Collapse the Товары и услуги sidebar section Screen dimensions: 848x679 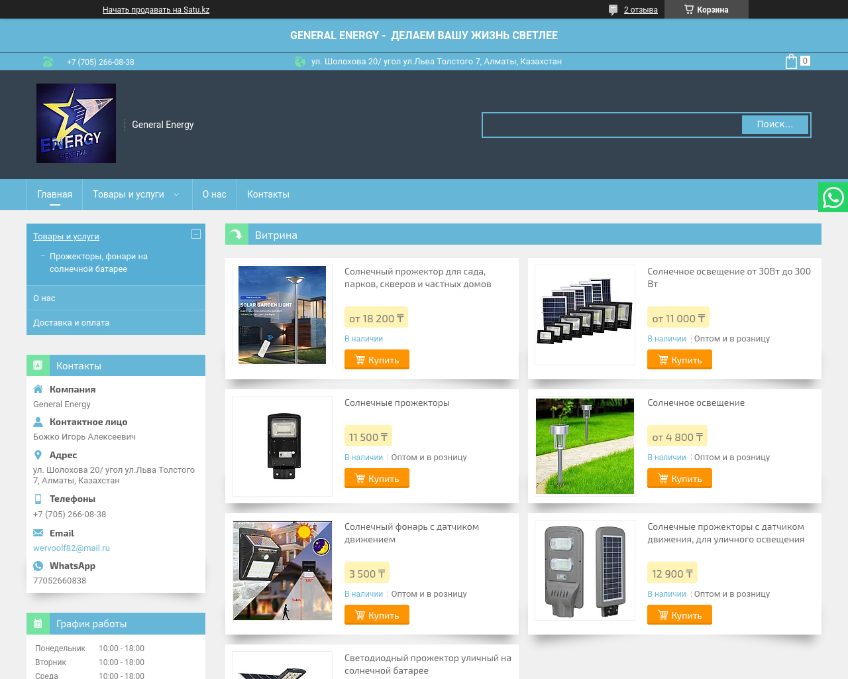click(196, 234)
